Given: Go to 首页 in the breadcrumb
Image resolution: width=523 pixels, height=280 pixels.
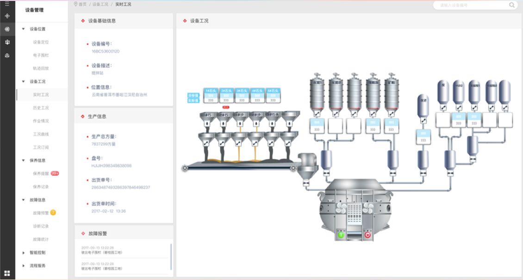Looking at the screenshot, I should tap(83, 4).
